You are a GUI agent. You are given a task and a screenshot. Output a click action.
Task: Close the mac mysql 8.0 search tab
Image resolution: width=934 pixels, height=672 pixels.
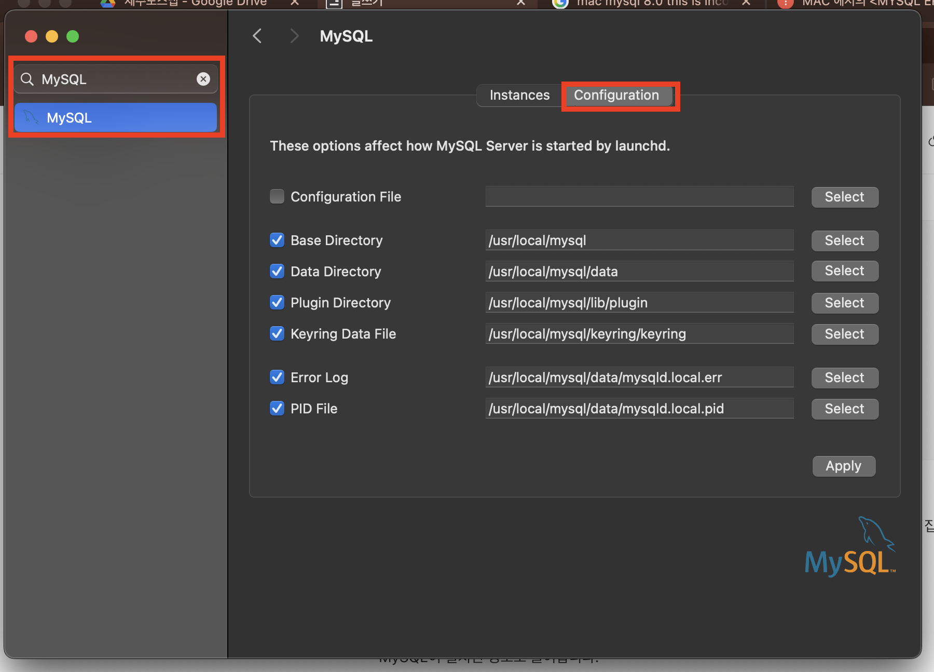(x=746, y=3)
